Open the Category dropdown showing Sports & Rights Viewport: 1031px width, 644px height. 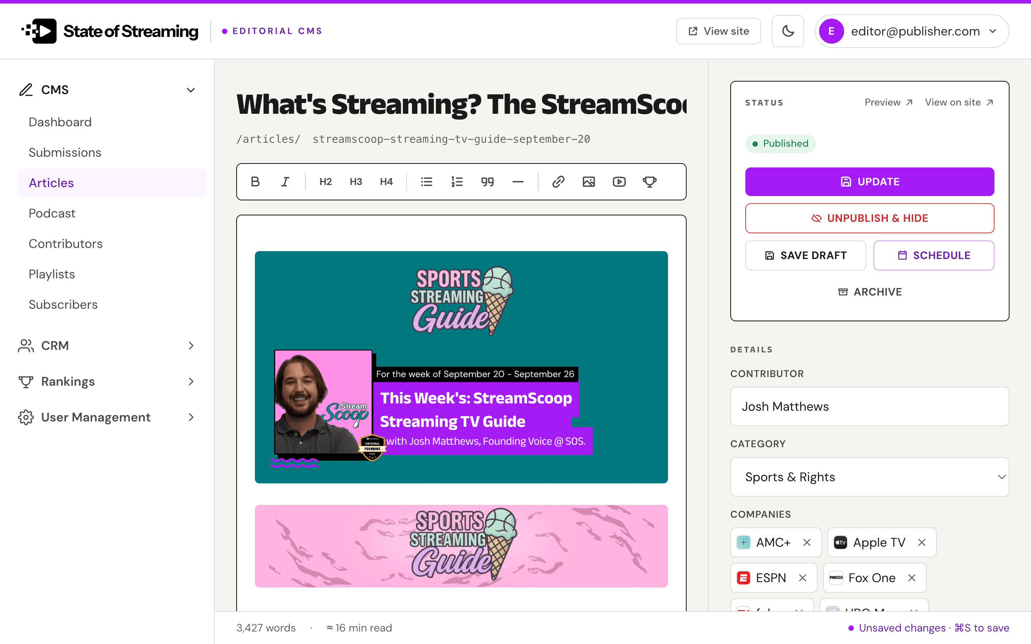click(x=870, y=477)
